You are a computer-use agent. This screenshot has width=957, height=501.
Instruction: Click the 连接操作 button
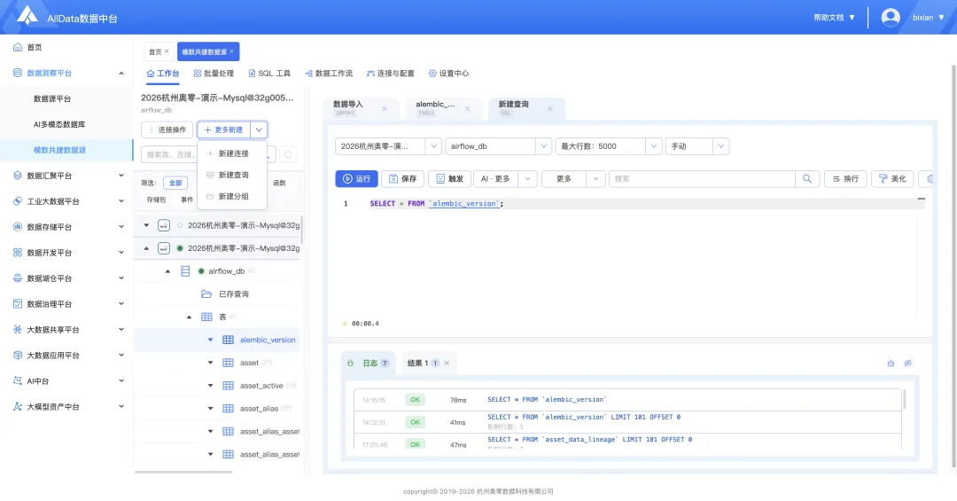(167, 129)
